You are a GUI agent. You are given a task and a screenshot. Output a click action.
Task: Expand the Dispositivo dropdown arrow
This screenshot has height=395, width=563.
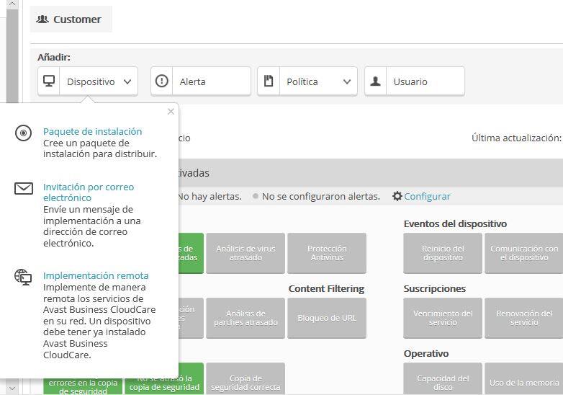pos(127,81)
